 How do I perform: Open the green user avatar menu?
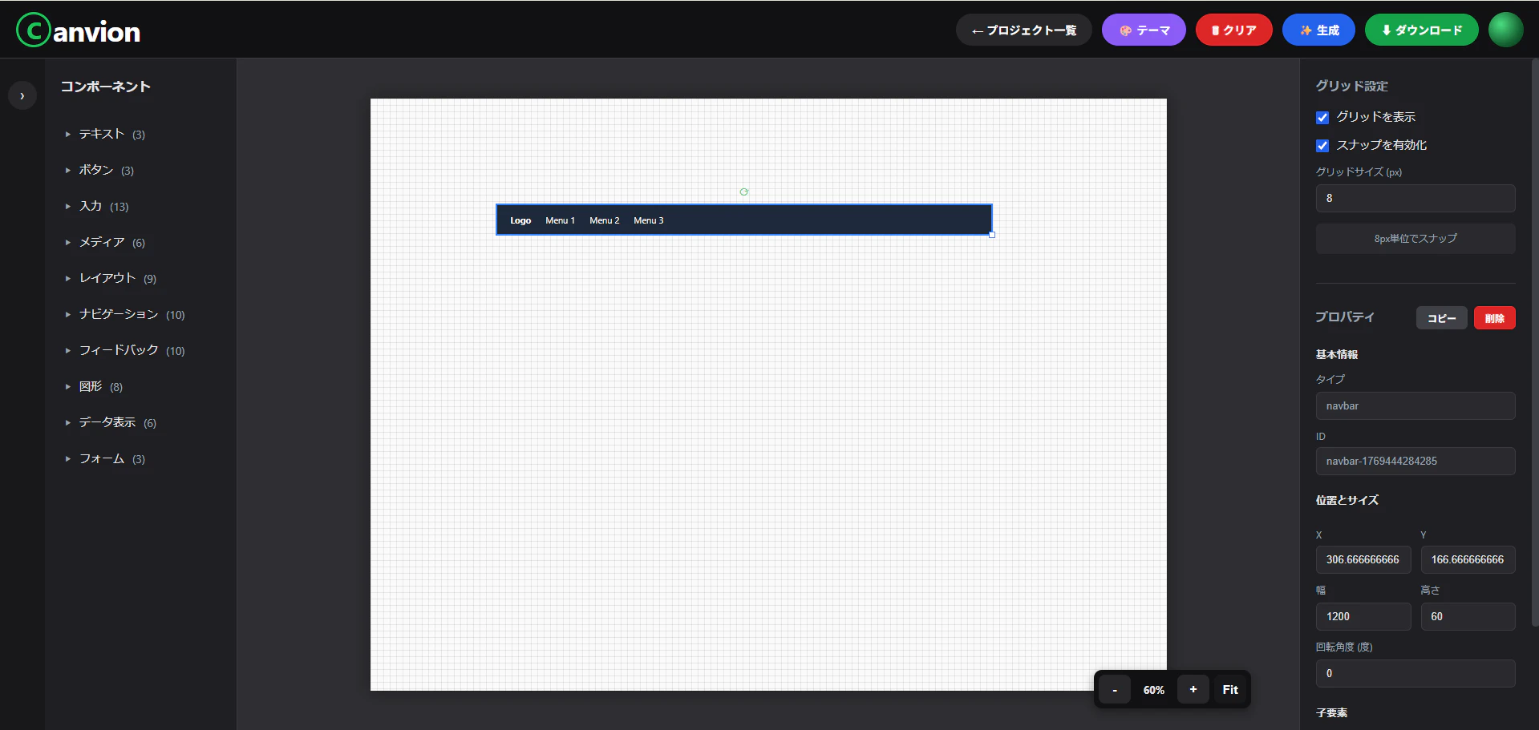(1505, 30)
